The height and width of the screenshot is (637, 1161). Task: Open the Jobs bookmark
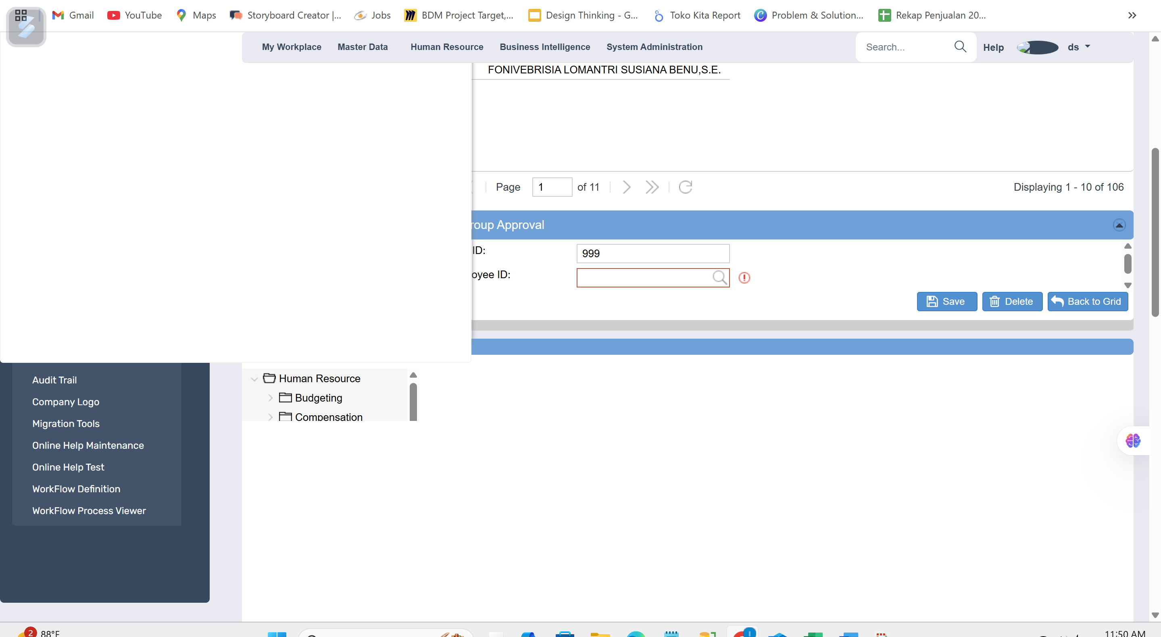click(372, 15)
